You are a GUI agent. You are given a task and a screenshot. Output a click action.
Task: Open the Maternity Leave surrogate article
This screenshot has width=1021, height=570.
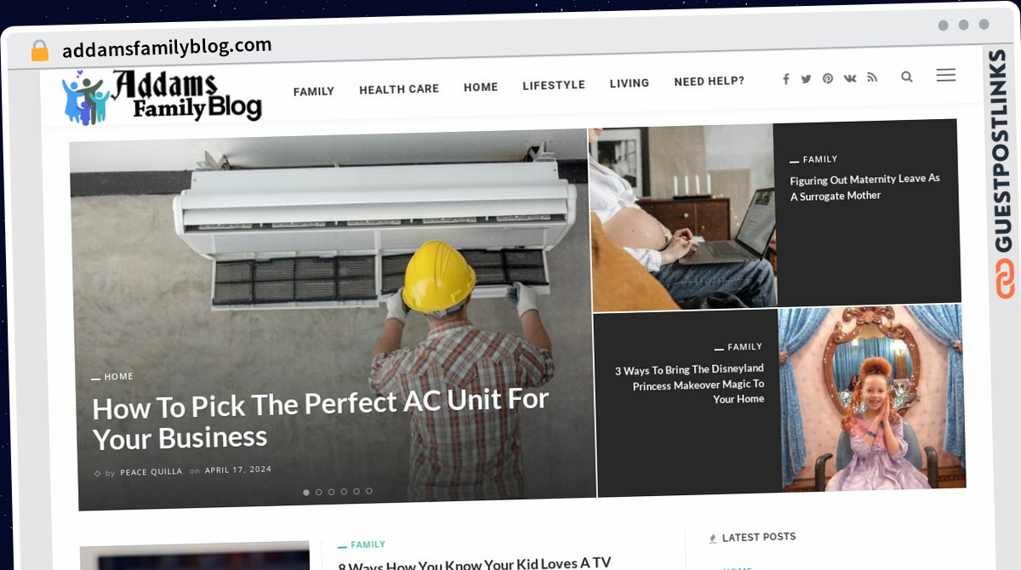(864, 187)
